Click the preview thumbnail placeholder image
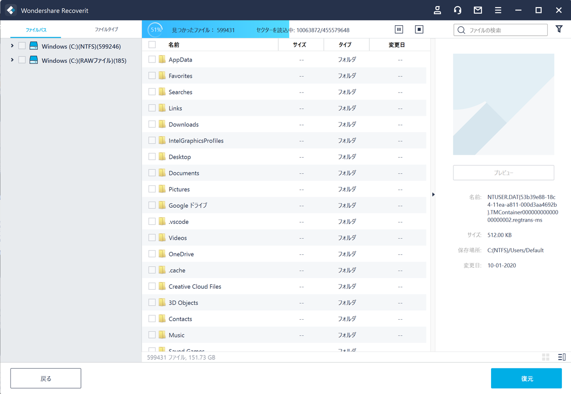Screen dimensions: 571x394 click(x=503, y=104)
